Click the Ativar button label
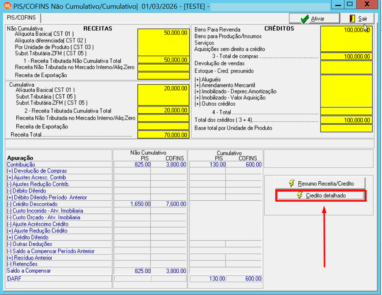Image resolution: width=382 pixels, height=295 pixels. pyautogui.click(x=318, y=19)
